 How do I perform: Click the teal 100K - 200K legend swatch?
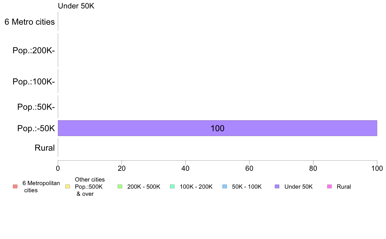point(172,187)
